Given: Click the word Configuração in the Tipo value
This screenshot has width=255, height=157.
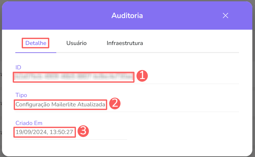Looking at the screenshot, I should coord(33,105).
